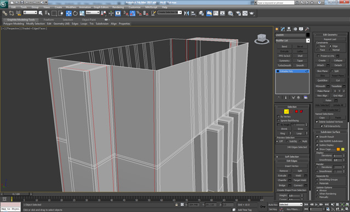The image size is (350, 212).
Task: Collapse the Edit Edges rollout
Action: coord(292,161)
